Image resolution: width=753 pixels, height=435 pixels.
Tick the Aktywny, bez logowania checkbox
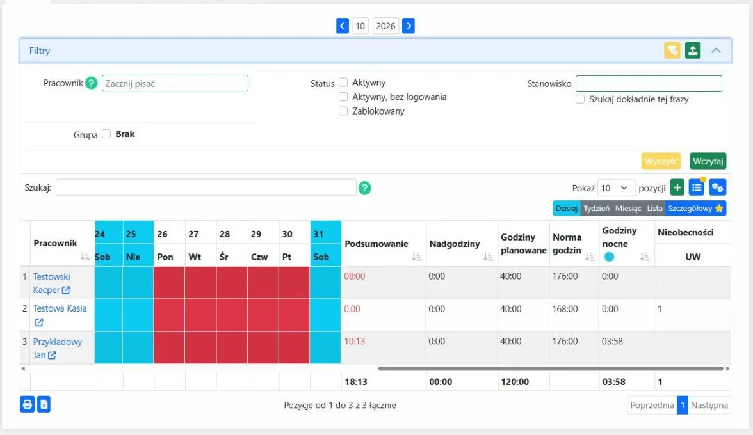(x=343, y=97)
